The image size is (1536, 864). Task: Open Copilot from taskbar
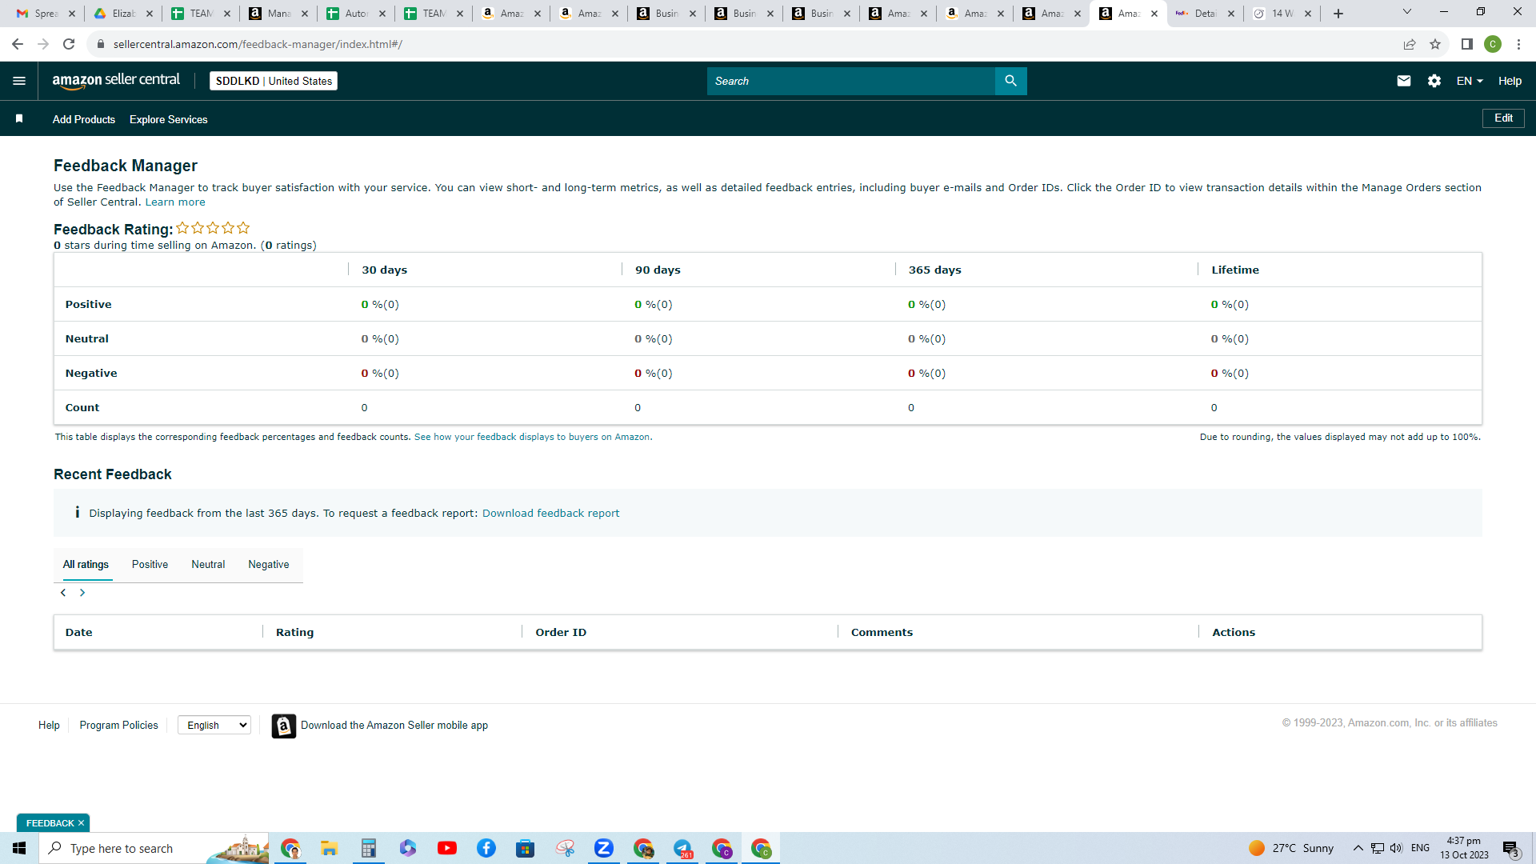[x=408, y=848]
